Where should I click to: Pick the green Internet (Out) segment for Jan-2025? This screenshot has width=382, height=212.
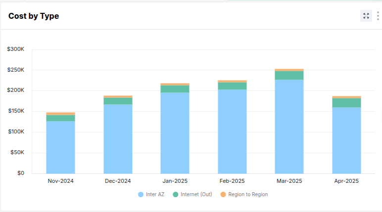(175, 89)
